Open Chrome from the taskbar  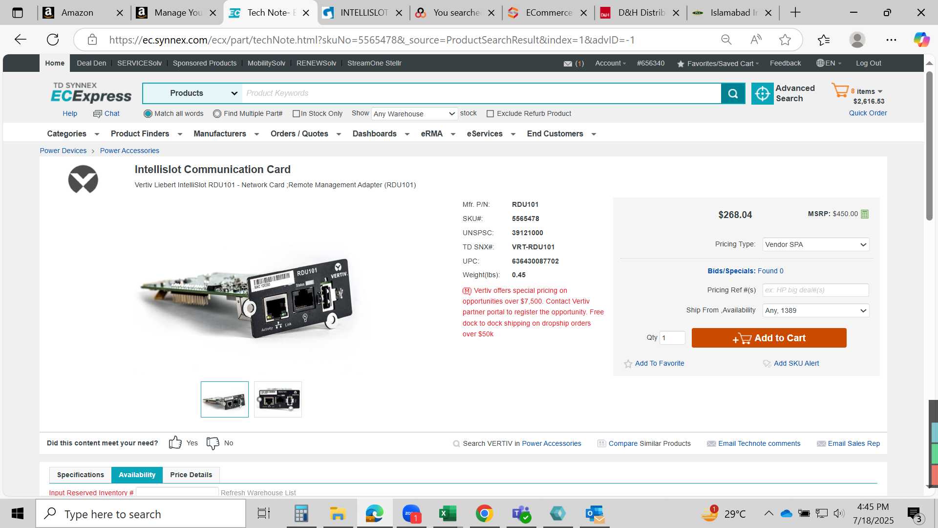coord(484,514)
